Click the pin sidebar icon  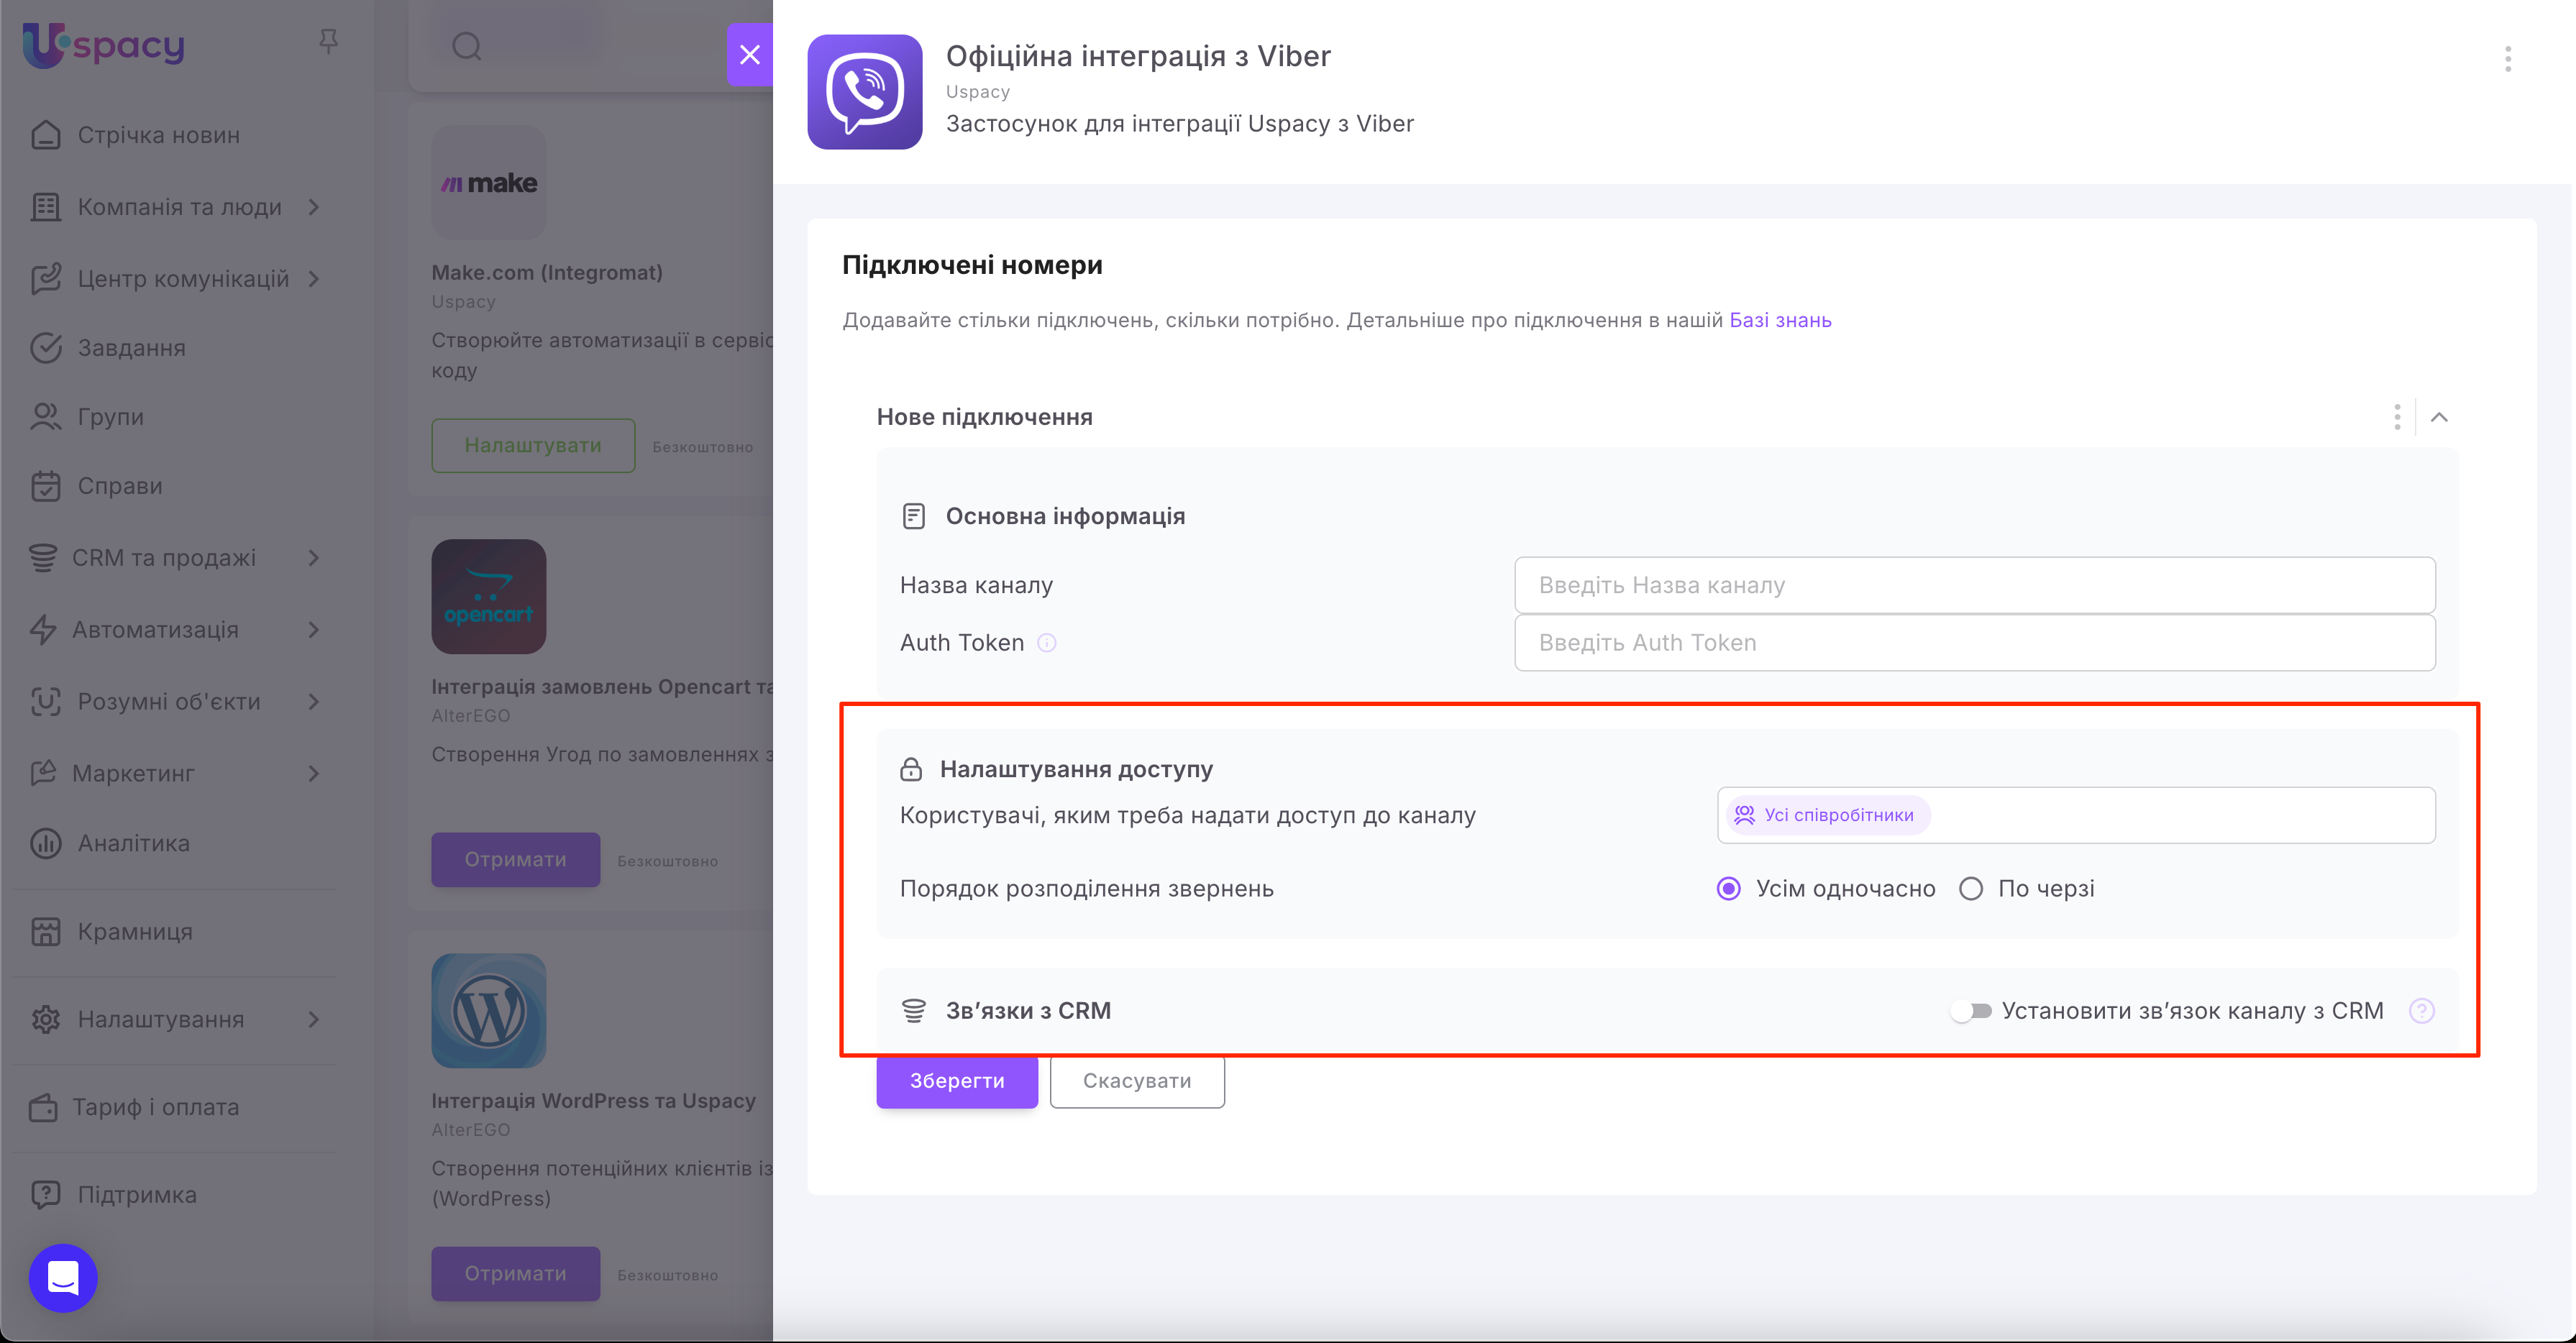tap(328, 41)
